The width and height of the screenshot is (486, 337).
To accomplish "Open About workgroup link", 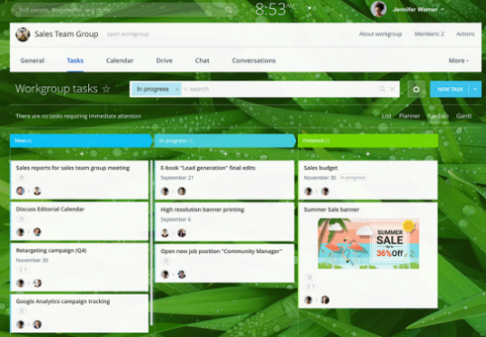I will click(381, 34).
